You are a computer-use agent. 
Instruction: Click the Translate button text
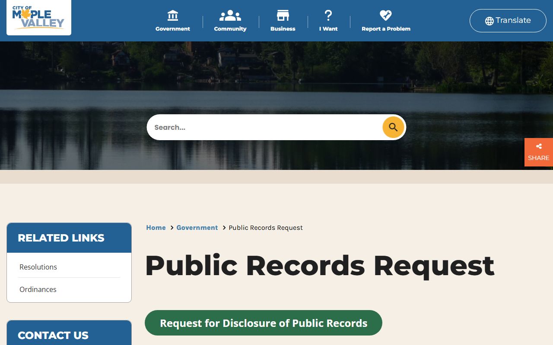[513, 20]
